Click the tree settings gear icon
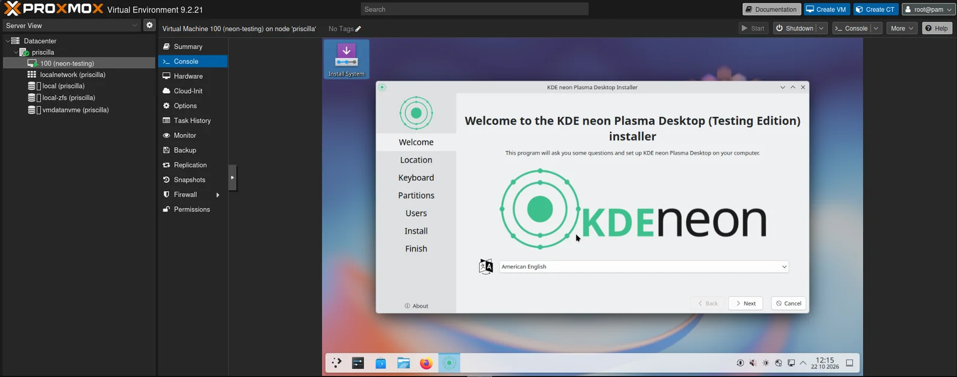 pos(150,25)
